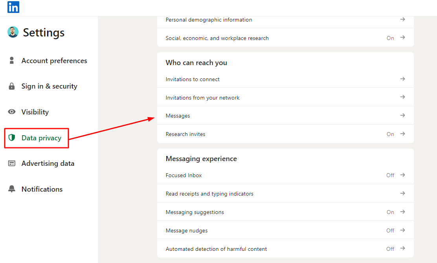
Task: Click the LinkedIn logo icon
Action: tap(13, 7)
